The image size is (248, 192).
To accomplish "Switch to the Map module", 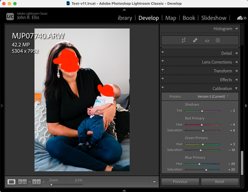I will [x=170, y=18].
